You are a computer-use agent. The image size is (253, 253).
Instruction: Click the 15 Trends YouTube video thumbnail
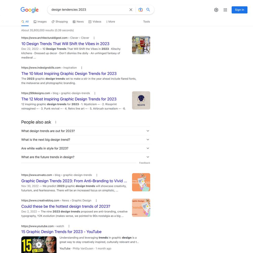[39, 245]
